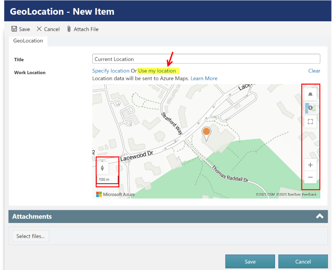Select the GeoLocation tab

[28, 41]
